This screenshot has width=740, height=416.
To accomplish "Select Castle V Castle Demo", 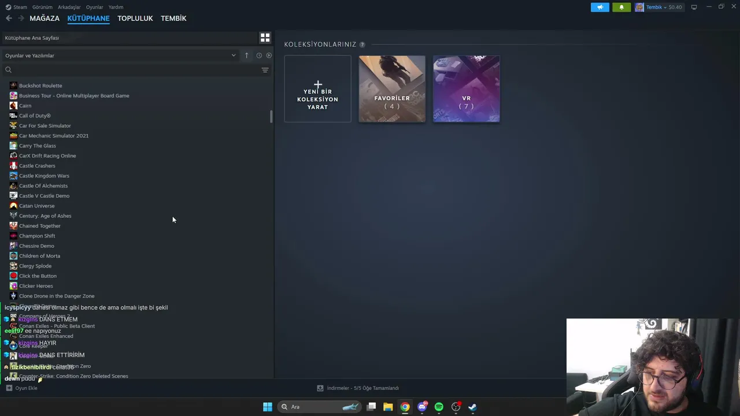I will (x=44, y=196).
